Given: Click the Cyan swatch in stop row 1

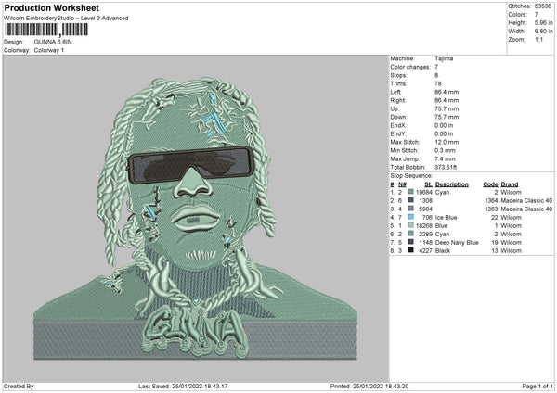Looking at the screenshot, I should click(411, 192).
